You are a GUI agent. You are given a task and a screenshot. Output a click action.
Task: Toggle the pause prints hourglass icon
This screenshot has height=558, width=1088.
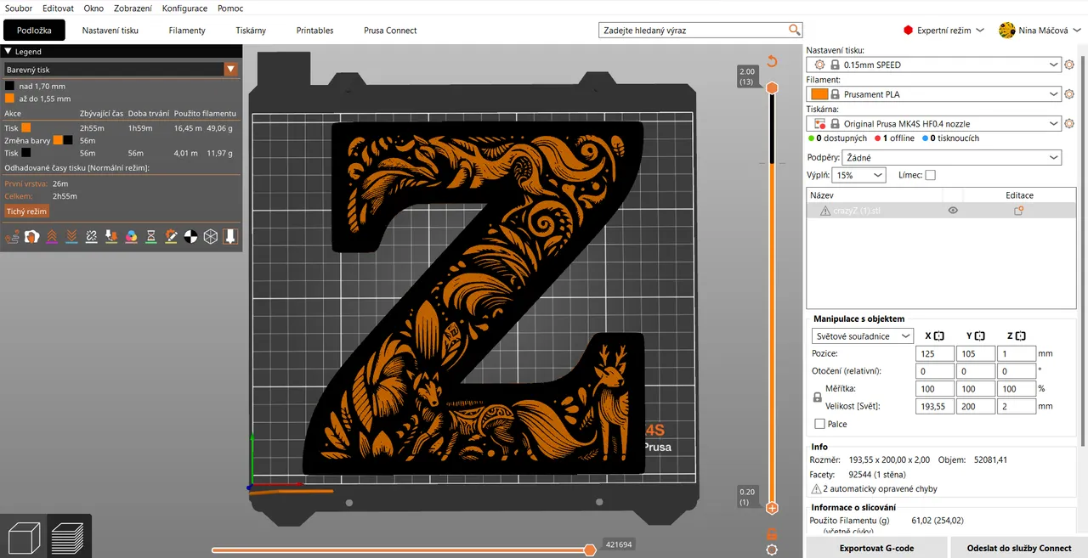click(151, 236)
